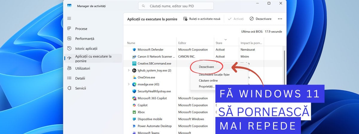Click the Task Manager app icon in title bar
The width and height of the screenshot is (359, 134).
click(69, 6)
